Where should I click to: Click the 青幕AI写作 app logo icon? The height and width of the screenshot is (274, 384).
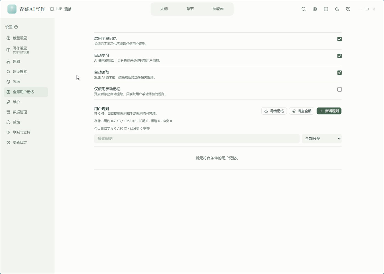[x=12, y=9]
